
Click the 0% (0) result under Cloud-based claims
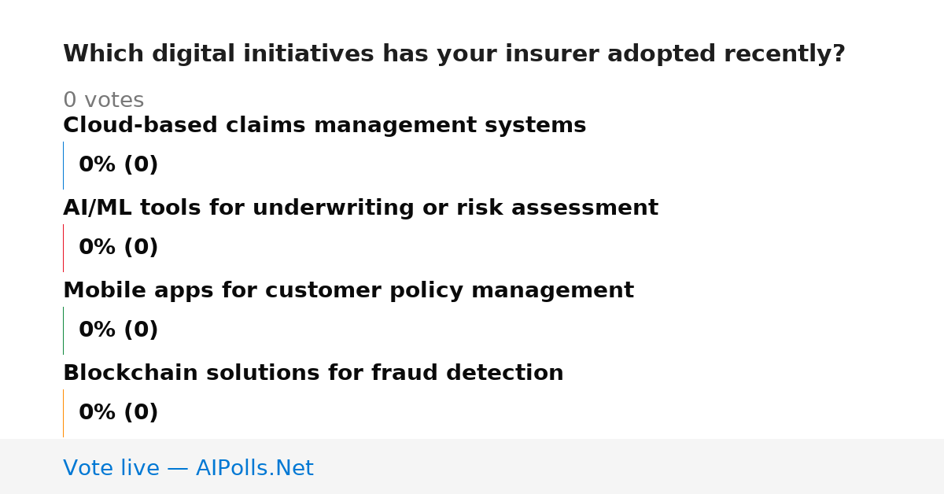[119, 165]
